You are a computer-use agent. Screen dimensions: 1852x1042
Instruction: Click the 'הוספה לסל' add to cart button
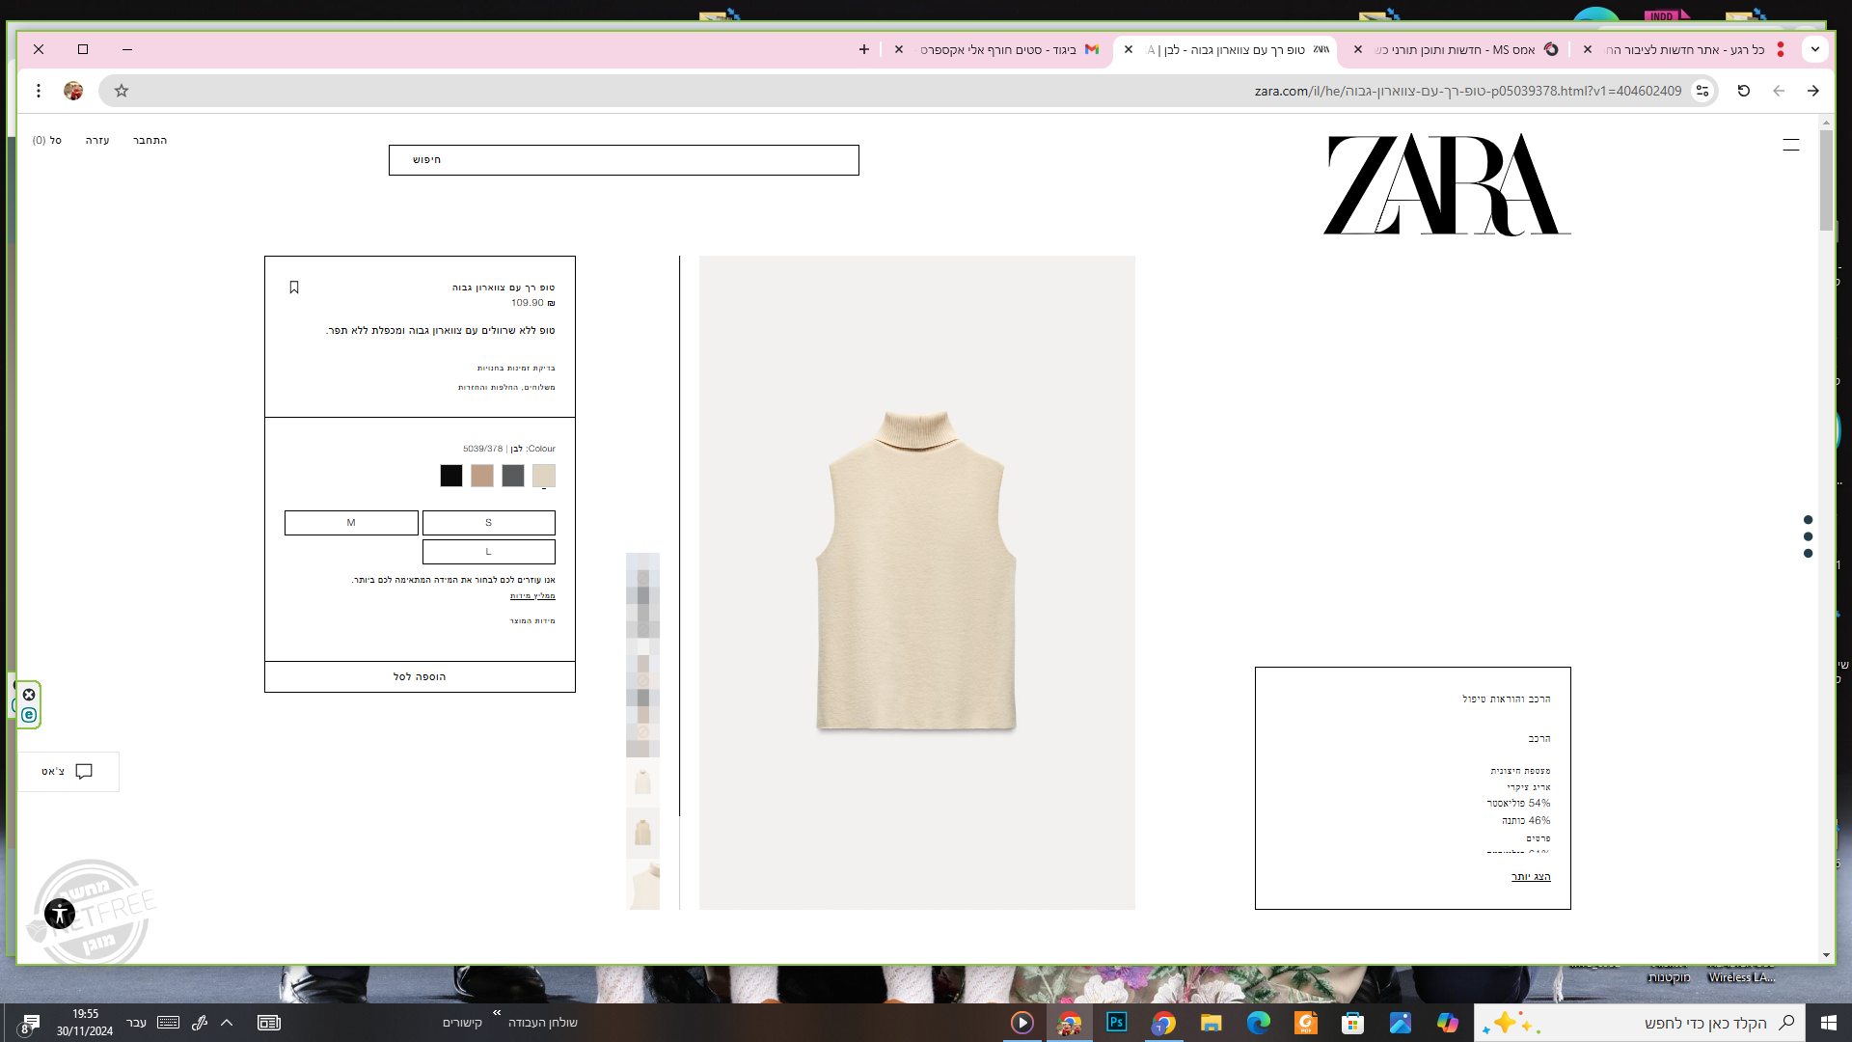[420, 677]
